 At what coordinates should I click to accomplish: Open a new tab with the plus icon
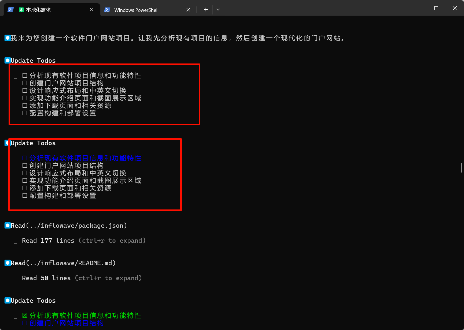click(x=206, y=10)
